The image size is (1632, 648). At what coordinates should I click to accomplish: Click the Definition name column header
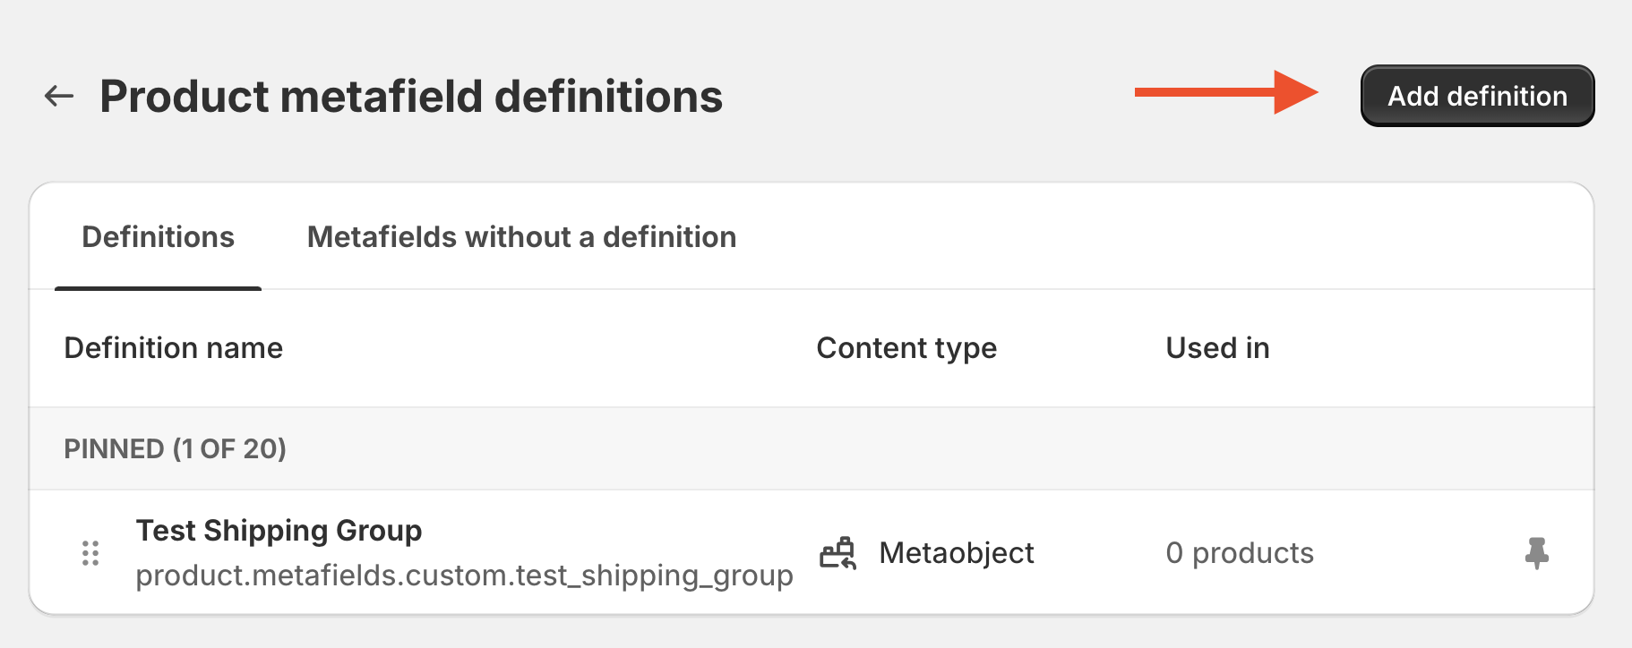click(173, 348)
